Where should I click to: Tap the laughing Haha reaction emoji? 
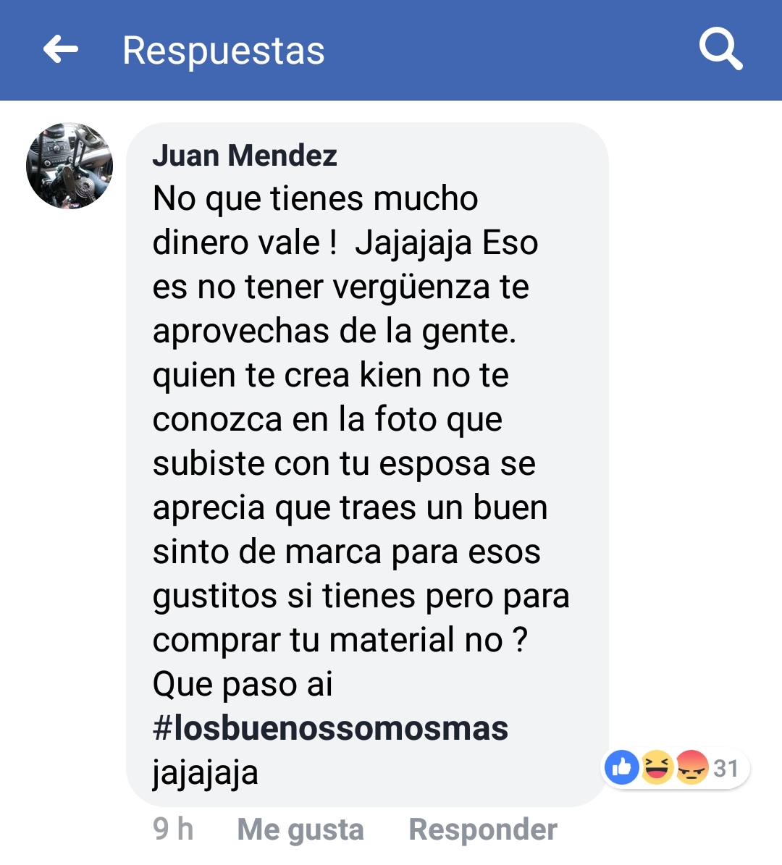(657, 767)
